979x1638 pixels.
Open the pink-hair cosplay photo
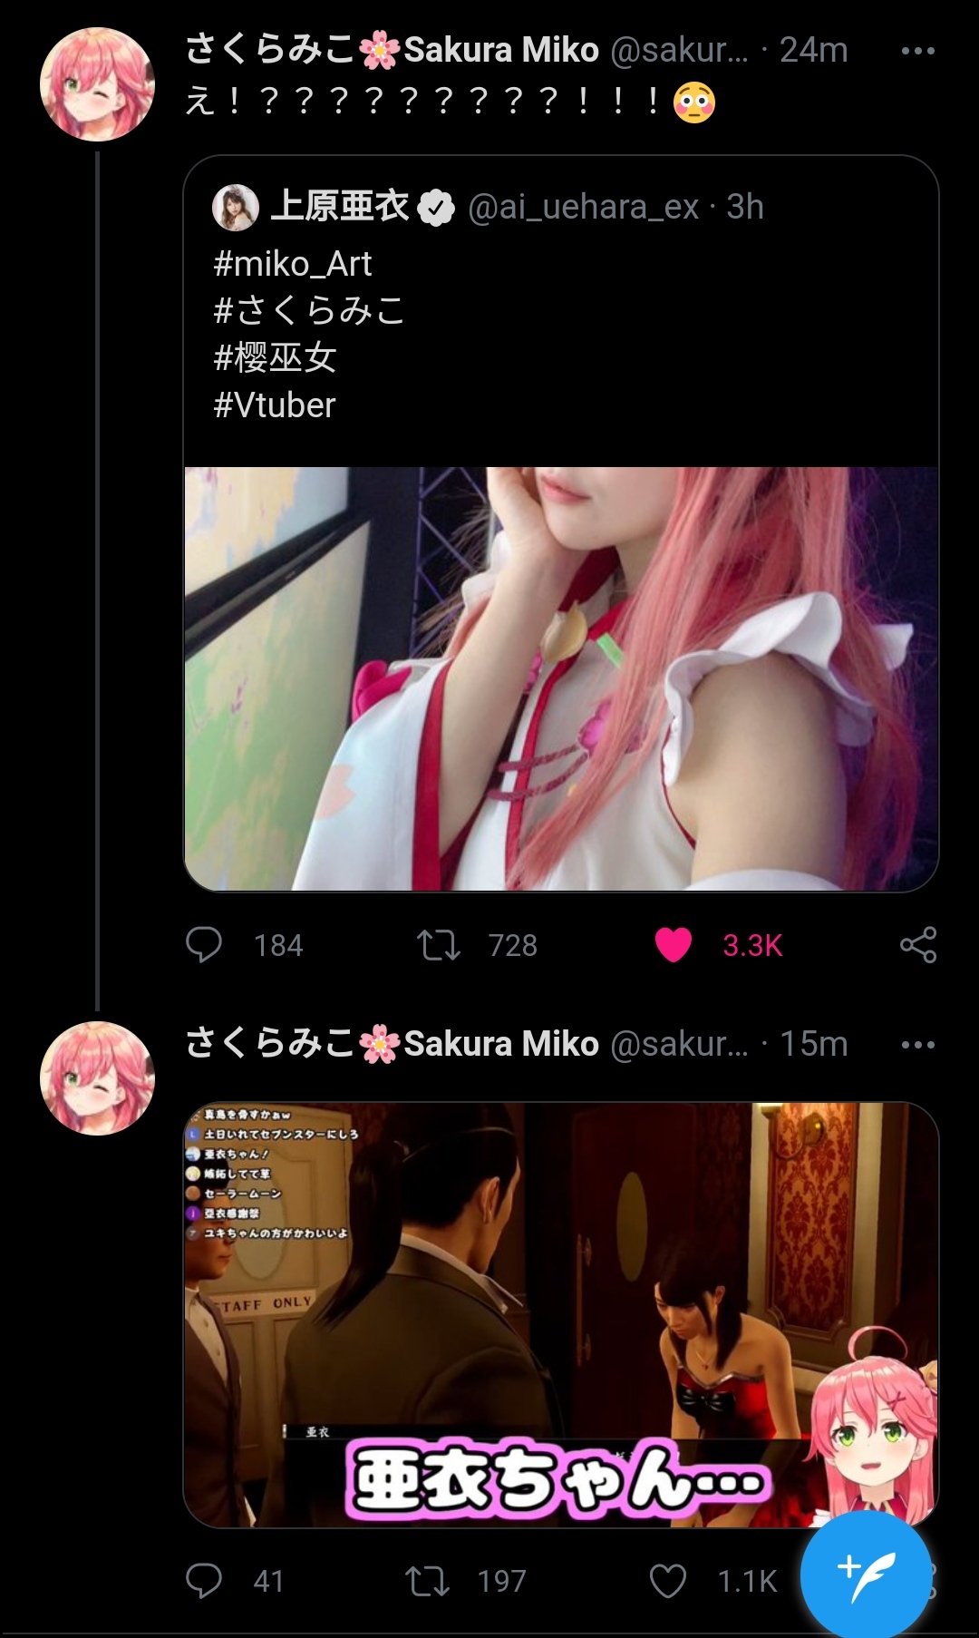tap(561, 678)
